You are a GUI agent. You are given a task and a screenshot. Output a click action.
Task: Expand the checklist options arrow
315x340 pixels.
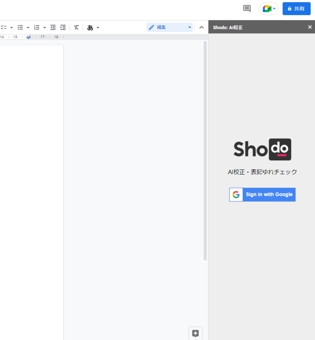(11, 28)
